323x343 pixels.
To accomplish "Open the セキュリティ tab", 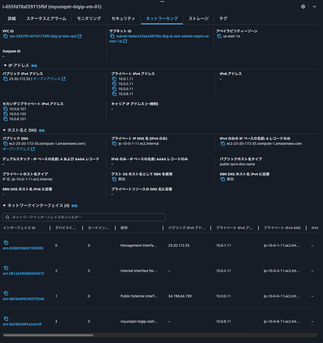I will point(123,18).
